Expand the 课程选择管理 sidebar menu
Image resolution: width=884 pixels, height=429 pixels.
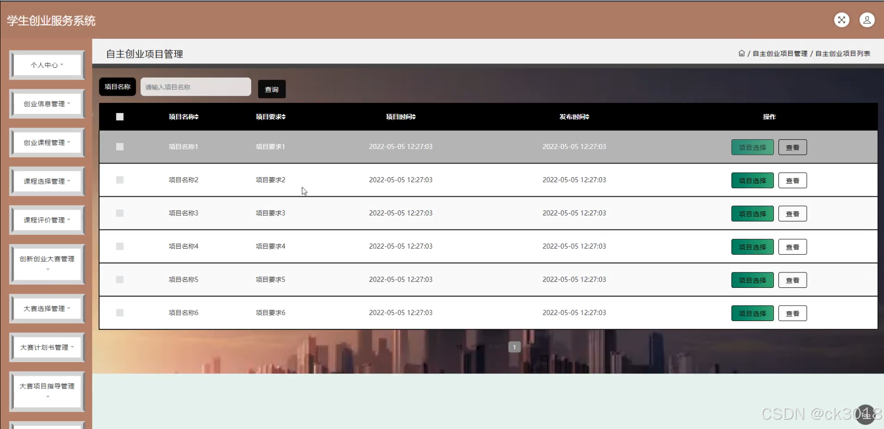[47, 181]
